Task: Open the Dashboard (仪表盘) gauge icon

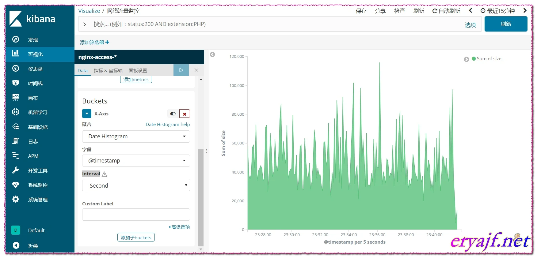Action: tap(16, 69)
